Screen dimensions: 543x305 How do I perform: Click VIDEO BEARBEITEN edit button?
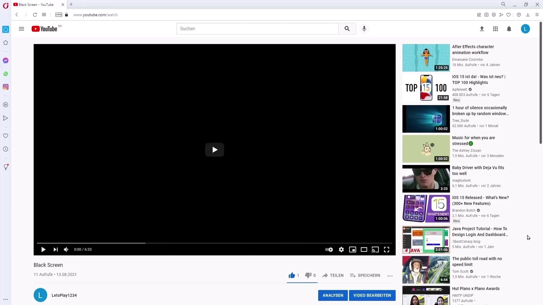tap(372, 295)
